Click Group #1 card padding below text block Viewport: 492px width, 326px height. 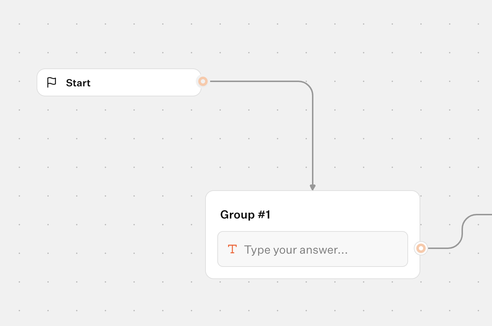(313, 273)
